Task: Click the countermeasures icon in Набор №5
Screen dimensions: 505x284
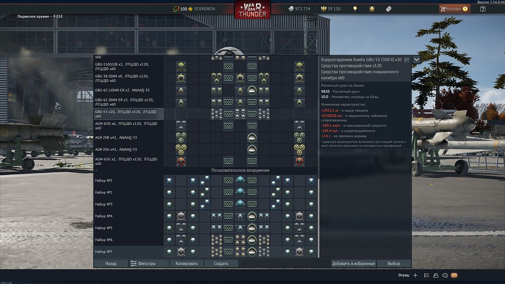Action: (x=228, y=228)
